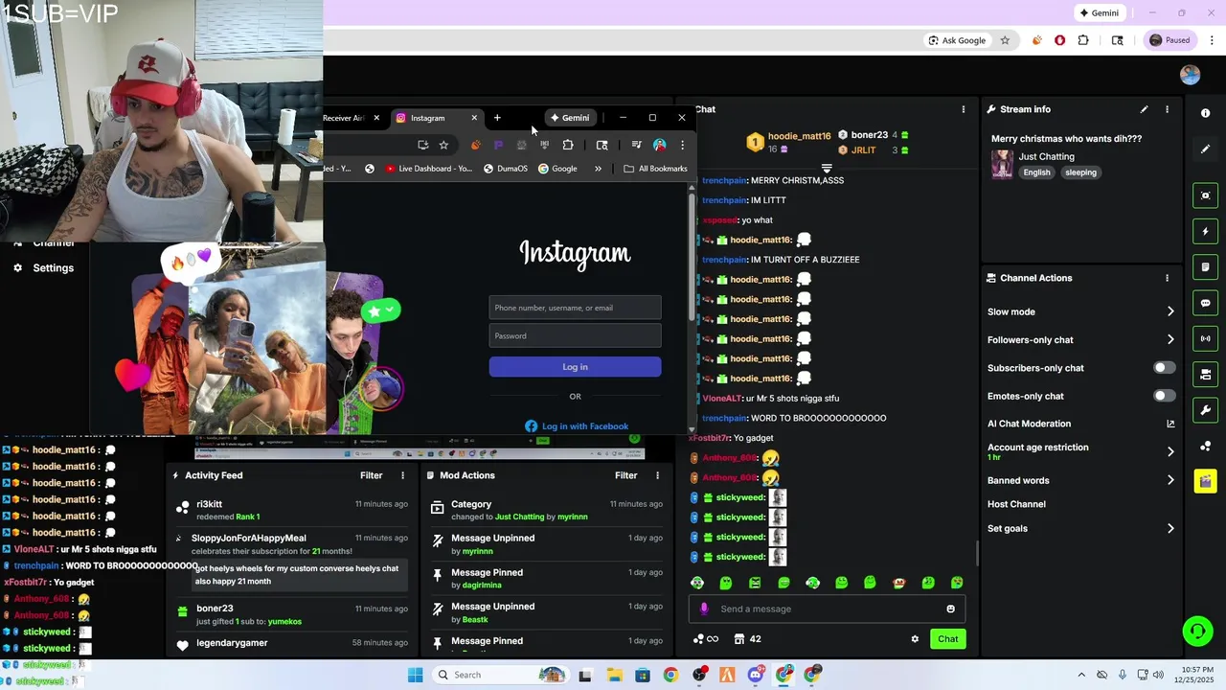Screen dimensions: 1226x690
Task: Open media controls icon in Instagram window
Action: [636, 145]
